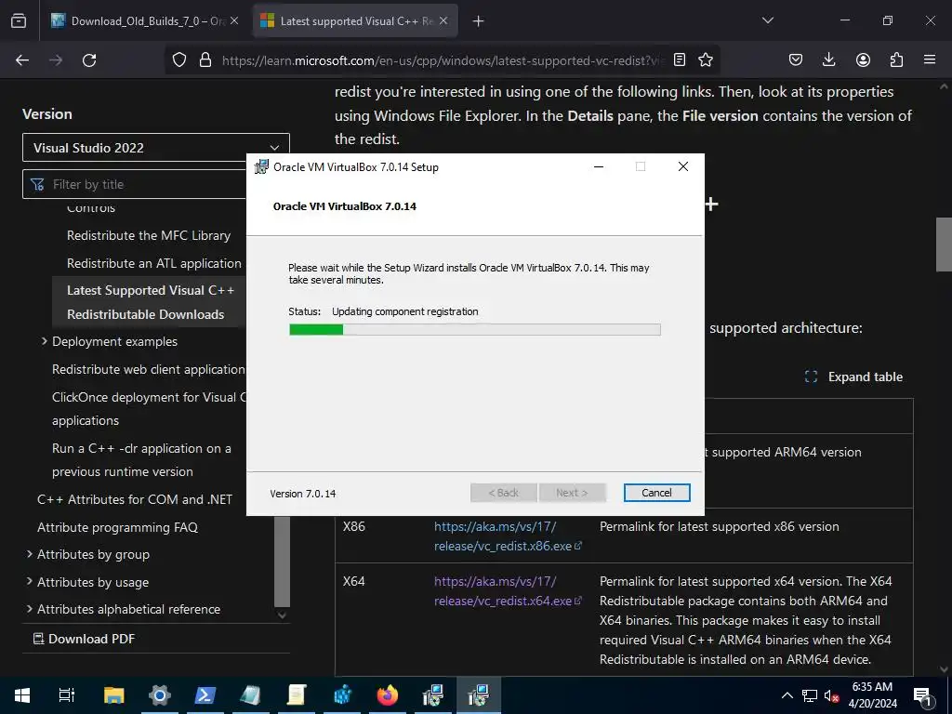Click the URL address field
The height and width of the screenshot is (714, 952).
click(443, 60)
